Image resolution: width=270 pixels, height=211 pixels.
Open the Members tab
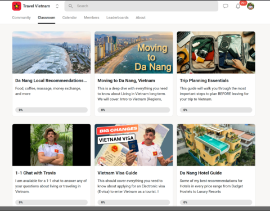92,17
